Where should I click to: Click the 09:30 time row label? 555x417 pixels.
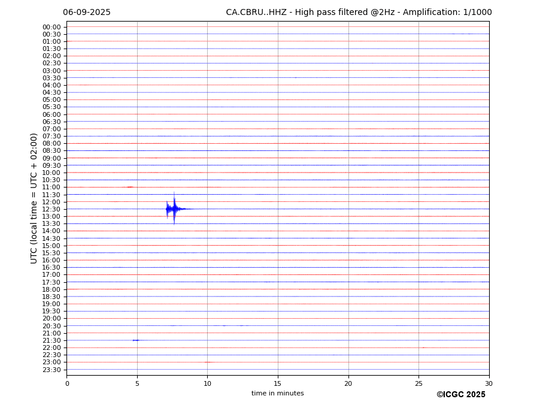tap(51, 165)
